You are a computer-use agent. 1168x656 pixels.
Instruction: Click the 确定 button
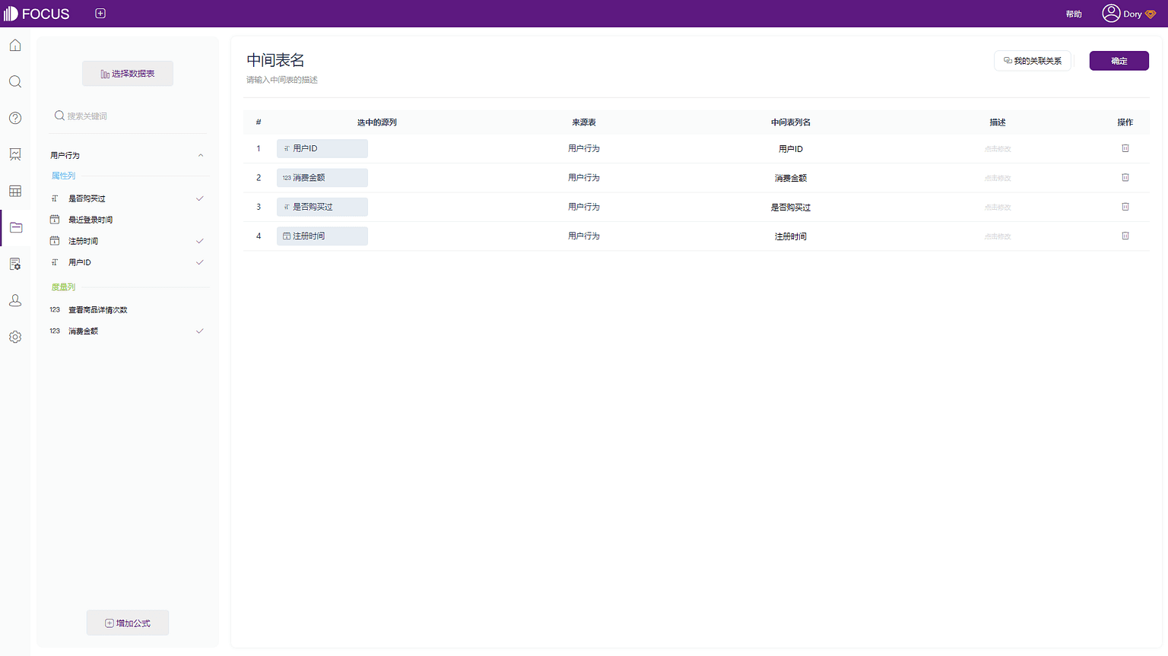click(x=1119, y=61)
